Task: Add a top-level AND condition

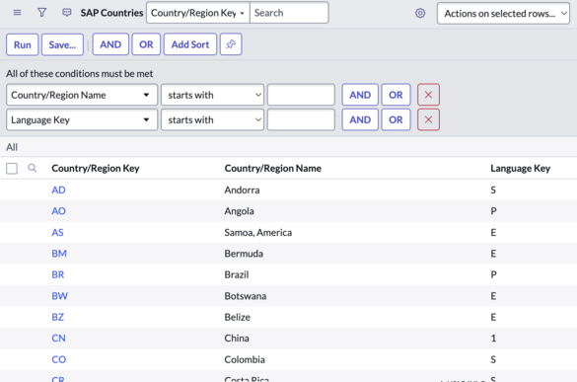Action: (x=110, y=44)
